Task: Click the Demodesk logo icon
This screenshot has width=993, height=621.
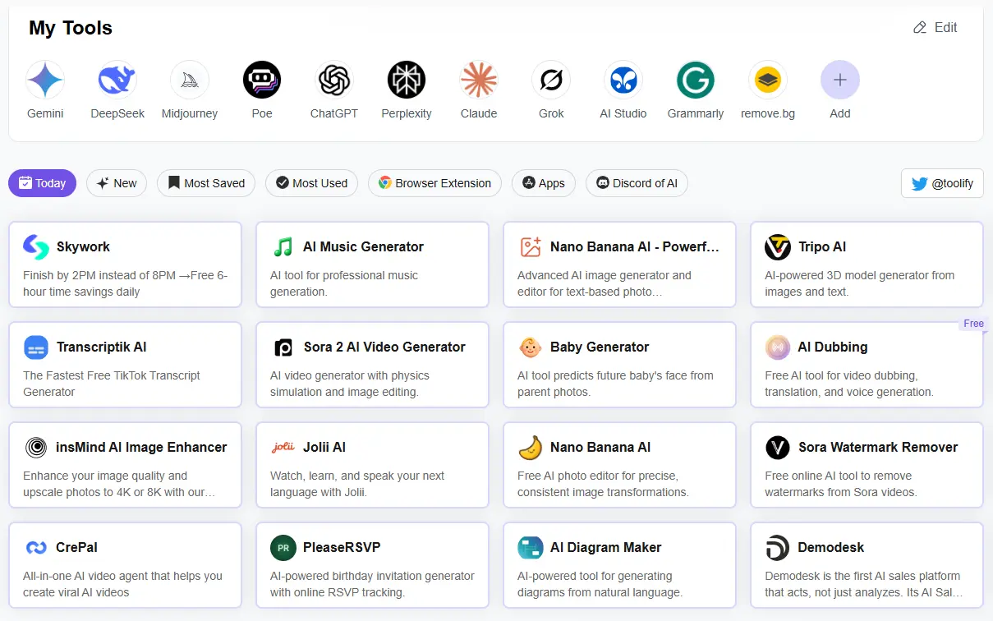Action: [778, 547]
